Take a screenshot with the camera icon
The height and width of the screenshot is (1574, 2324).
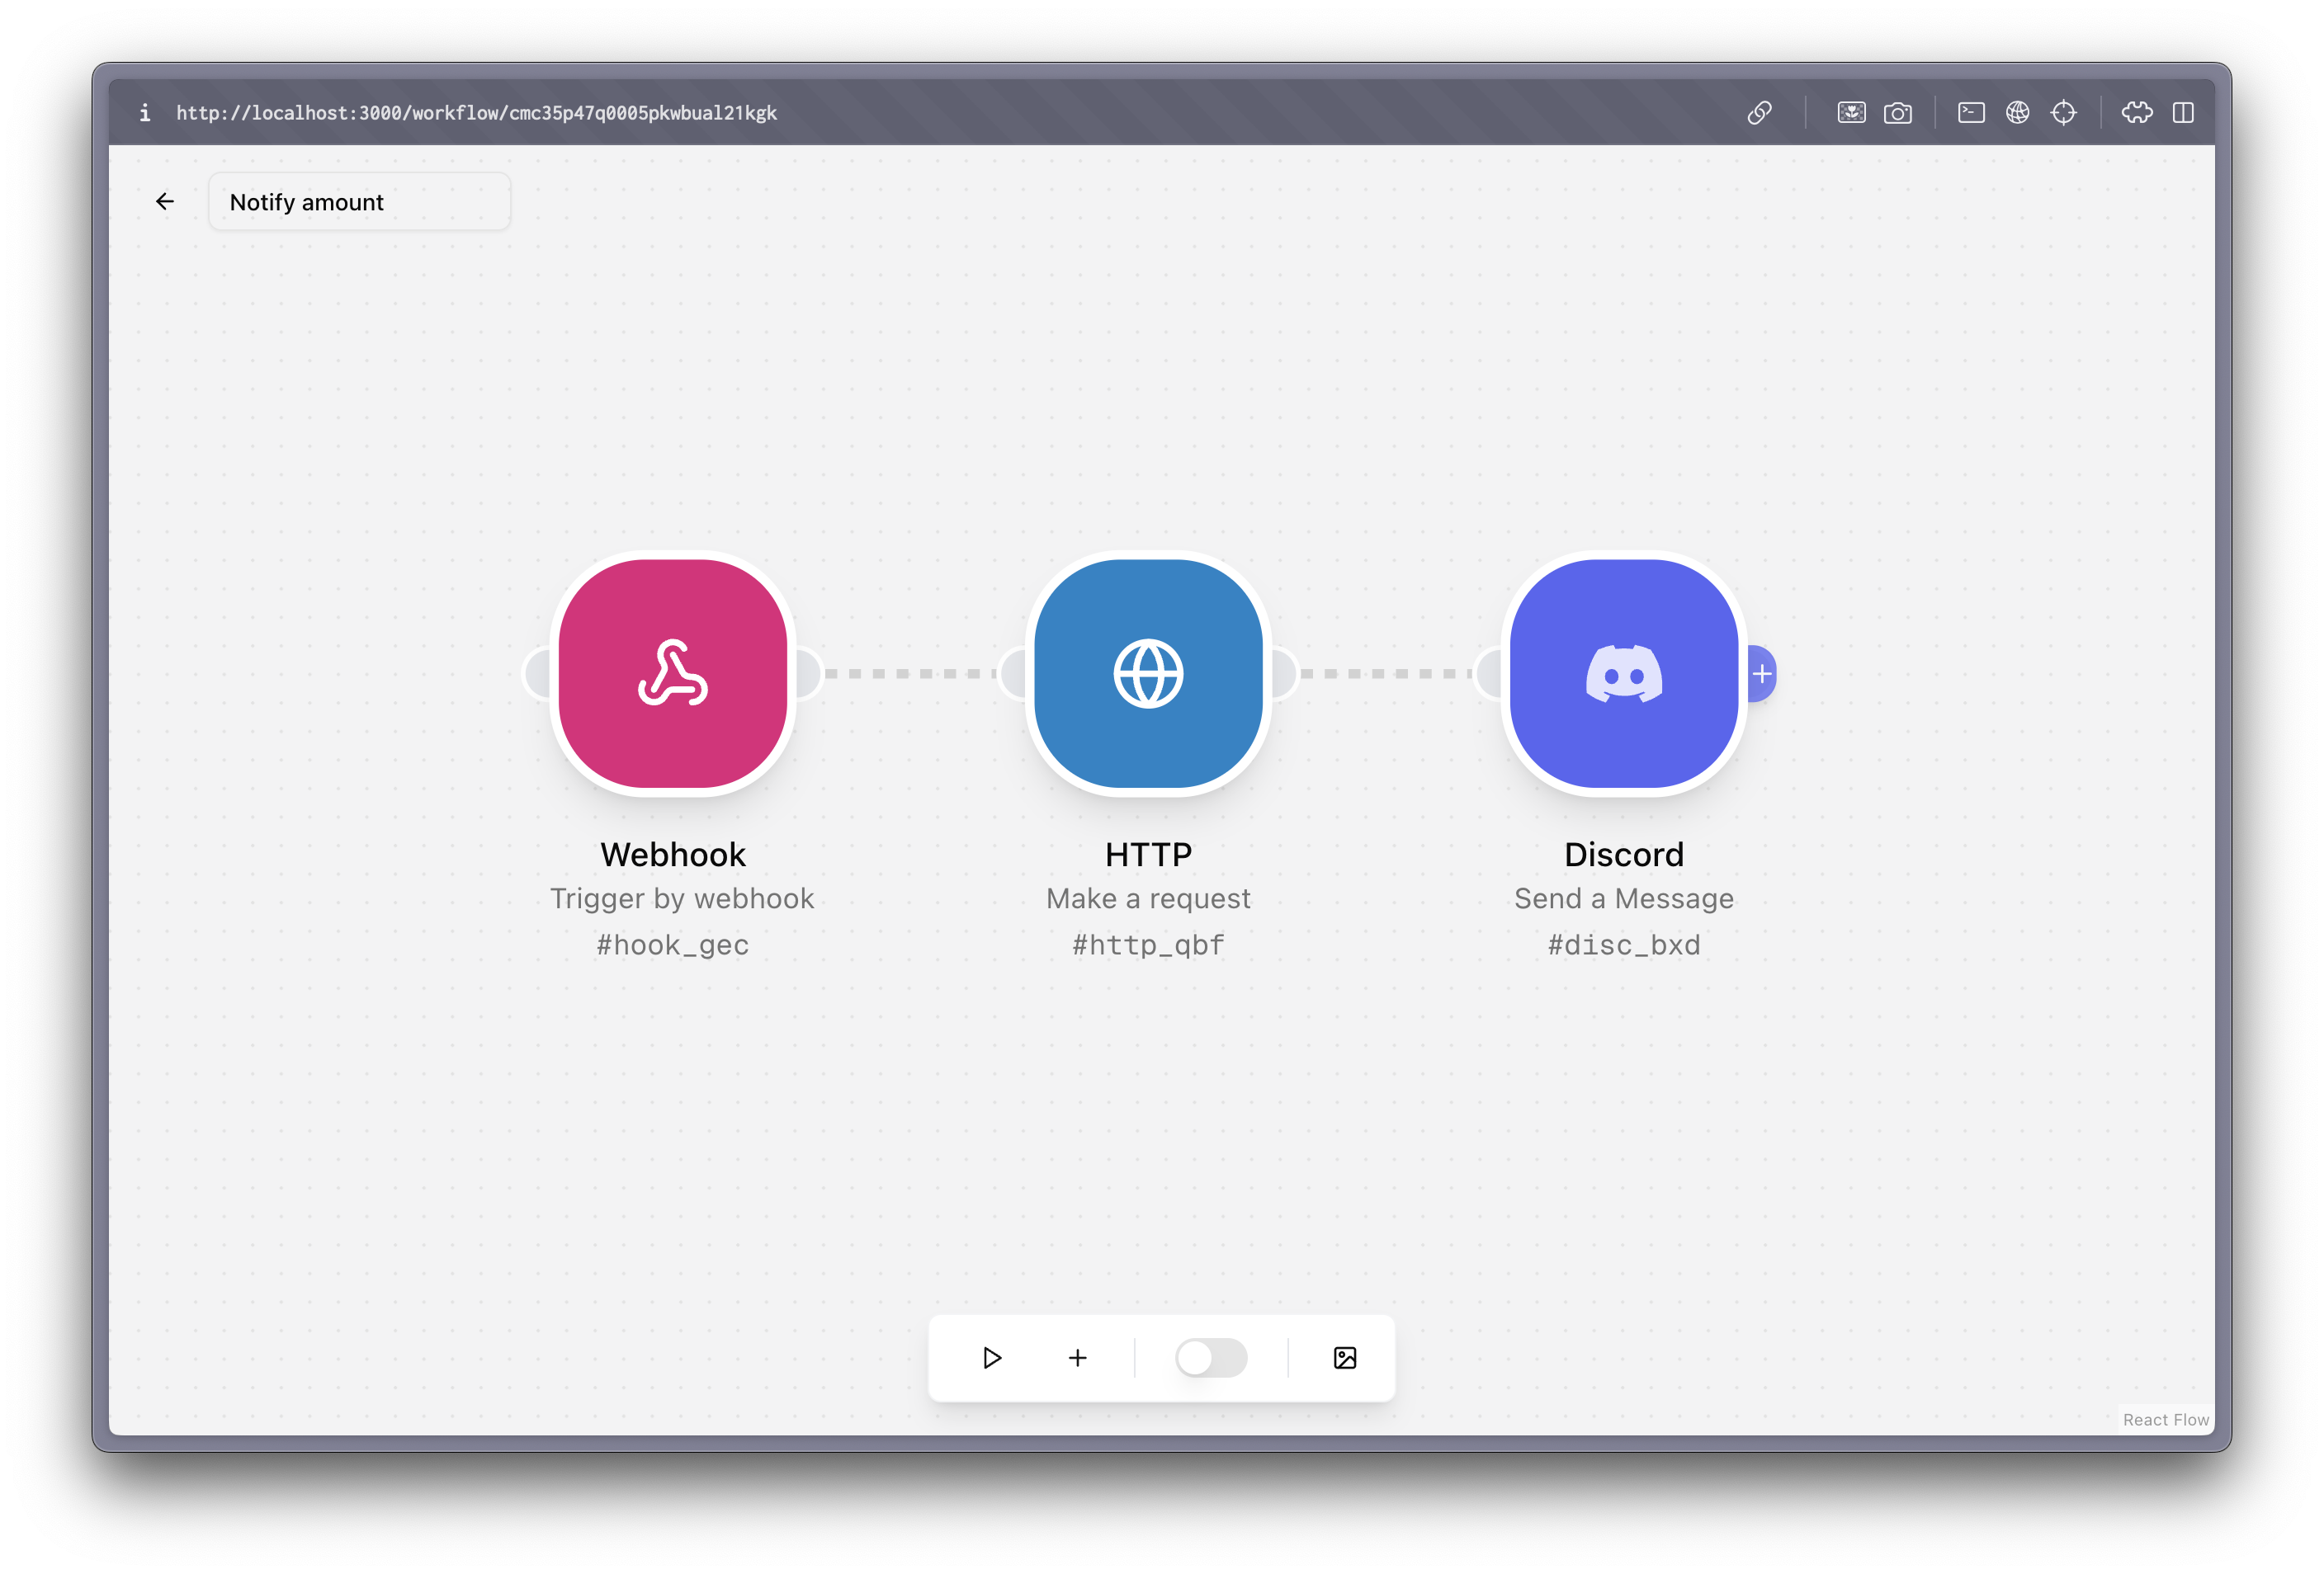(x=1897, y=113)
